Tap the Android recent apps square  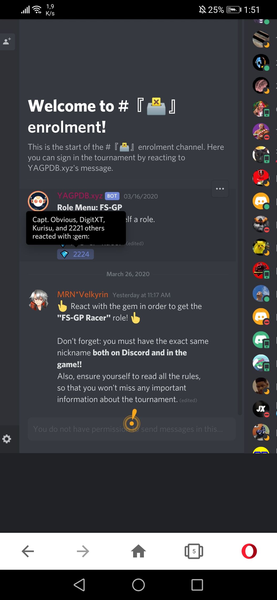(197, 585)
